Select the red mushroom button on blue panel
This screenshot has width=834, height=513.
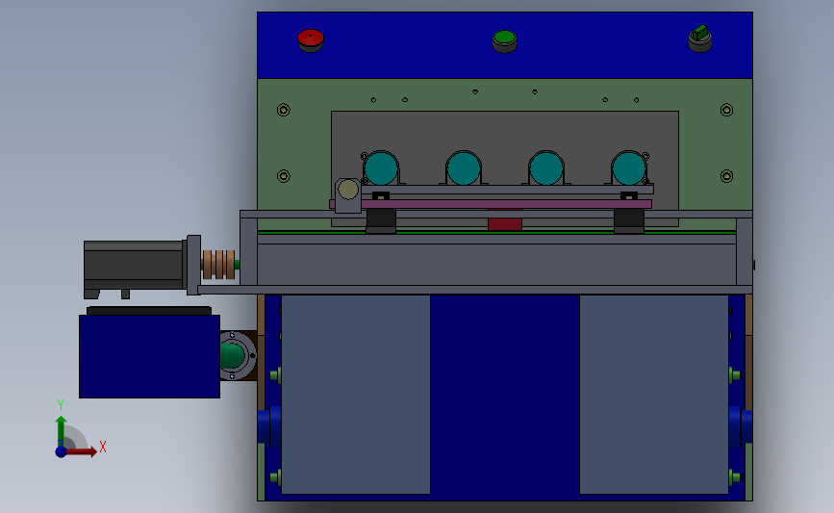(x=311, y=38)
